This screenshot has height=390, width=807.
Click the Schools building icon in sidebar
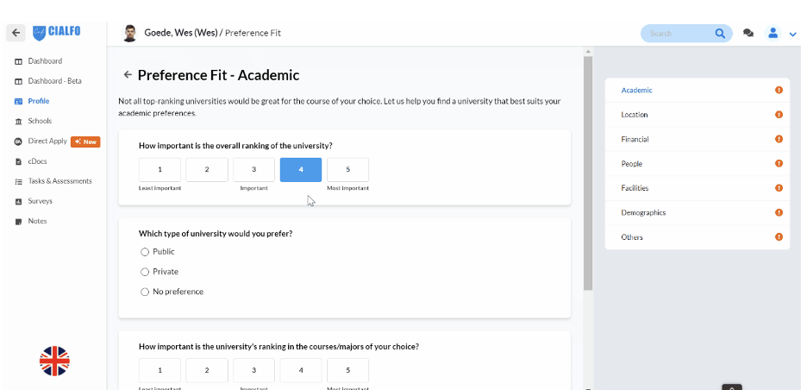18,121
